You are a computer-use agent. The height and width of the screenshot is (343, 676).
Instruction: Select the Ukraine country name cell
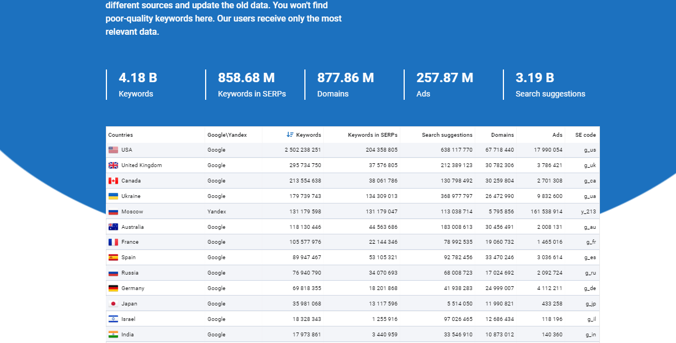[131, 196]
